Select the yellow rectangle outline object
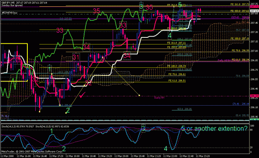259x158 pixels. pos(14,62)
